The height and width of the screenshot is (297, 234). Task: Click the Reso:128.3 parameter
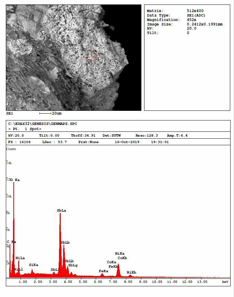tap(147, 135)
